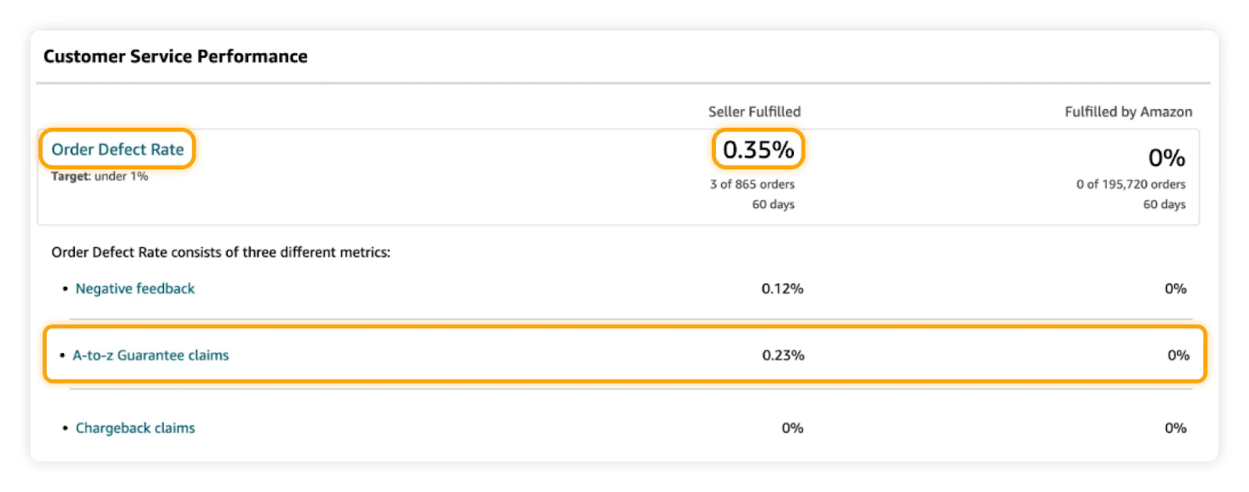
Task: Click Fulfilled by Amazon Order Defect Rate 0%
Action: (1166, 158)
